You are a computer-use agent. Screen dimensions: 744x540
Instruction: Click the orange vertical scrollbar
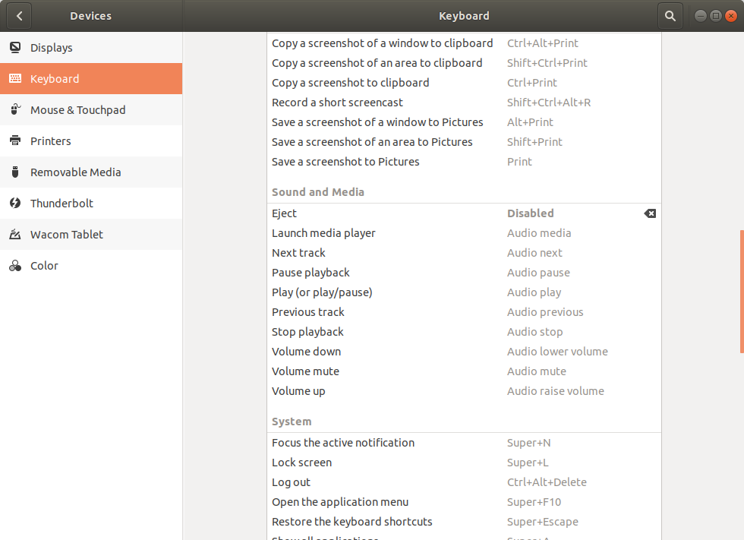tap(741, 292)
